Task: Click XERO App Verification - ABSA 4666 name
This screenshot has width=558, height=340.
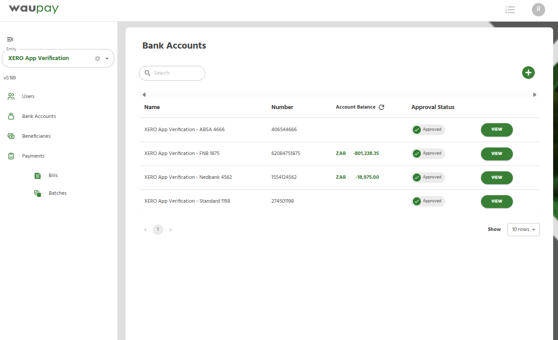Action: 185,130
